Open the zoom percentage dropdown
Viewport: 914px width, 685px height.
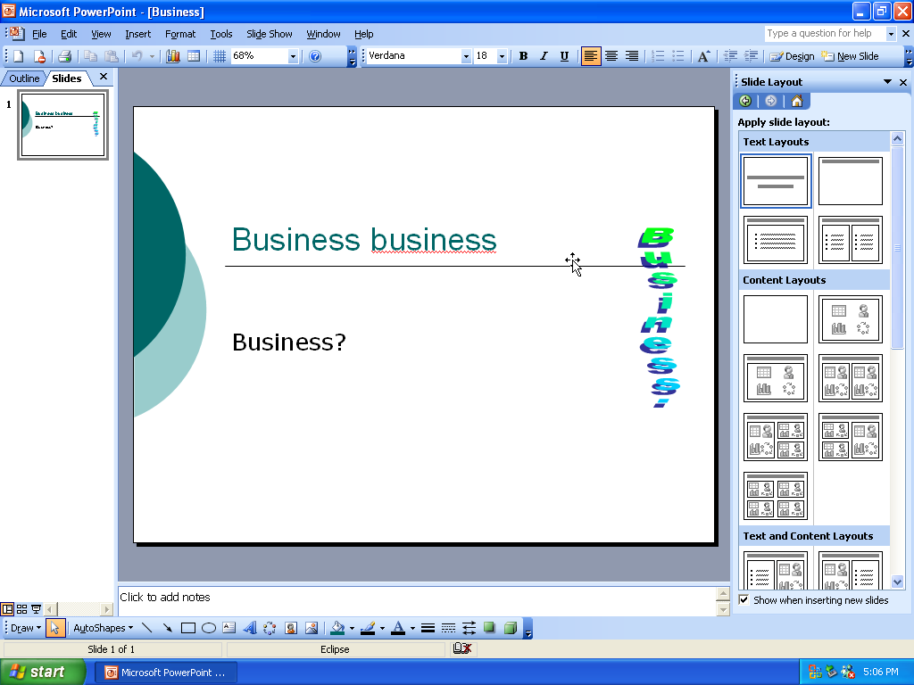coord(293,56)
